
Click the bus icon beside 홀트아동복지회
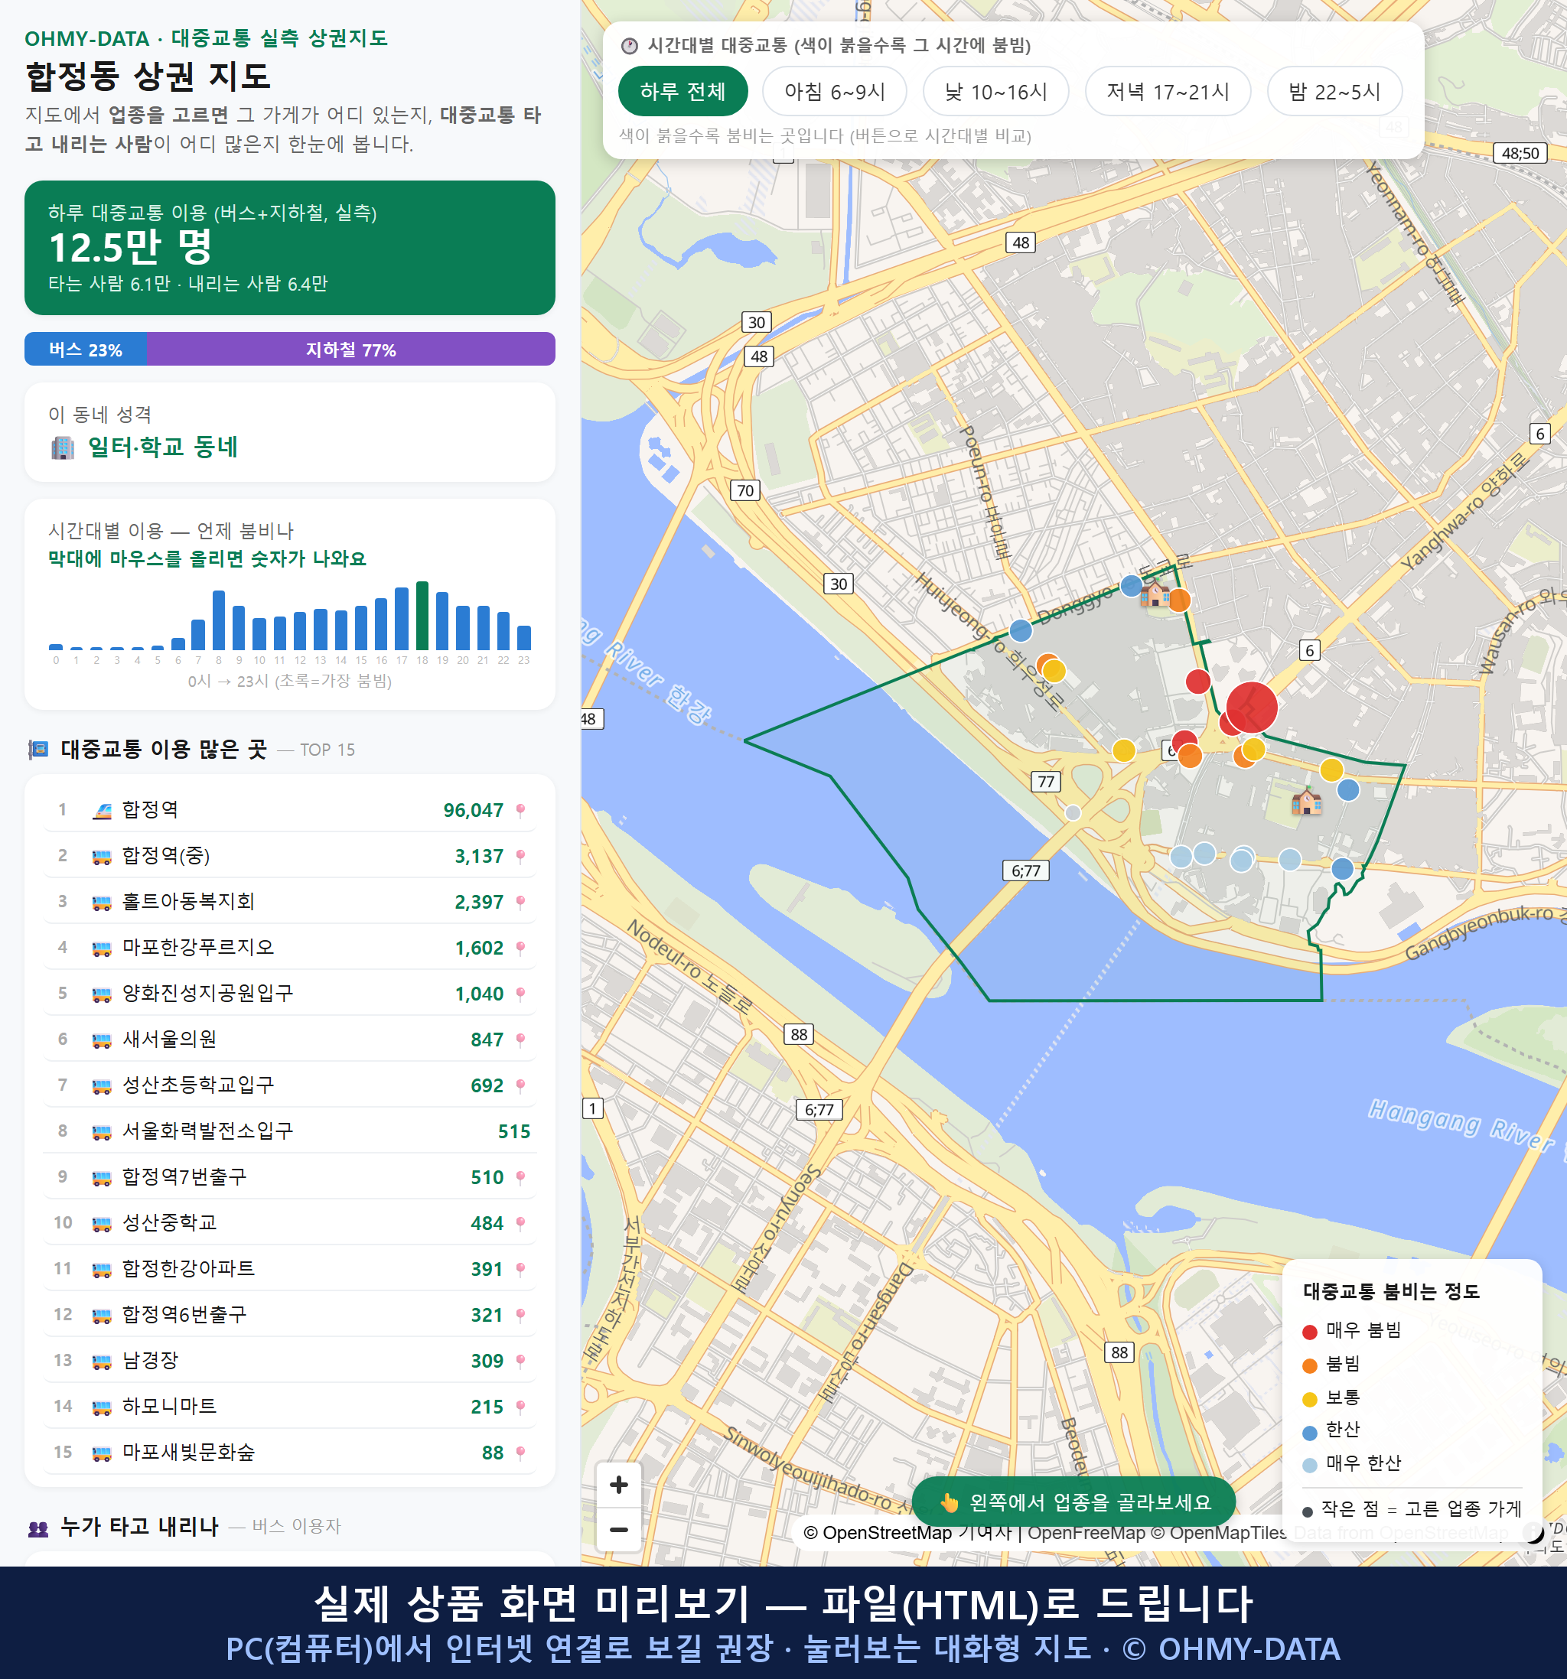pyautogui.click(x=101, y=902)
